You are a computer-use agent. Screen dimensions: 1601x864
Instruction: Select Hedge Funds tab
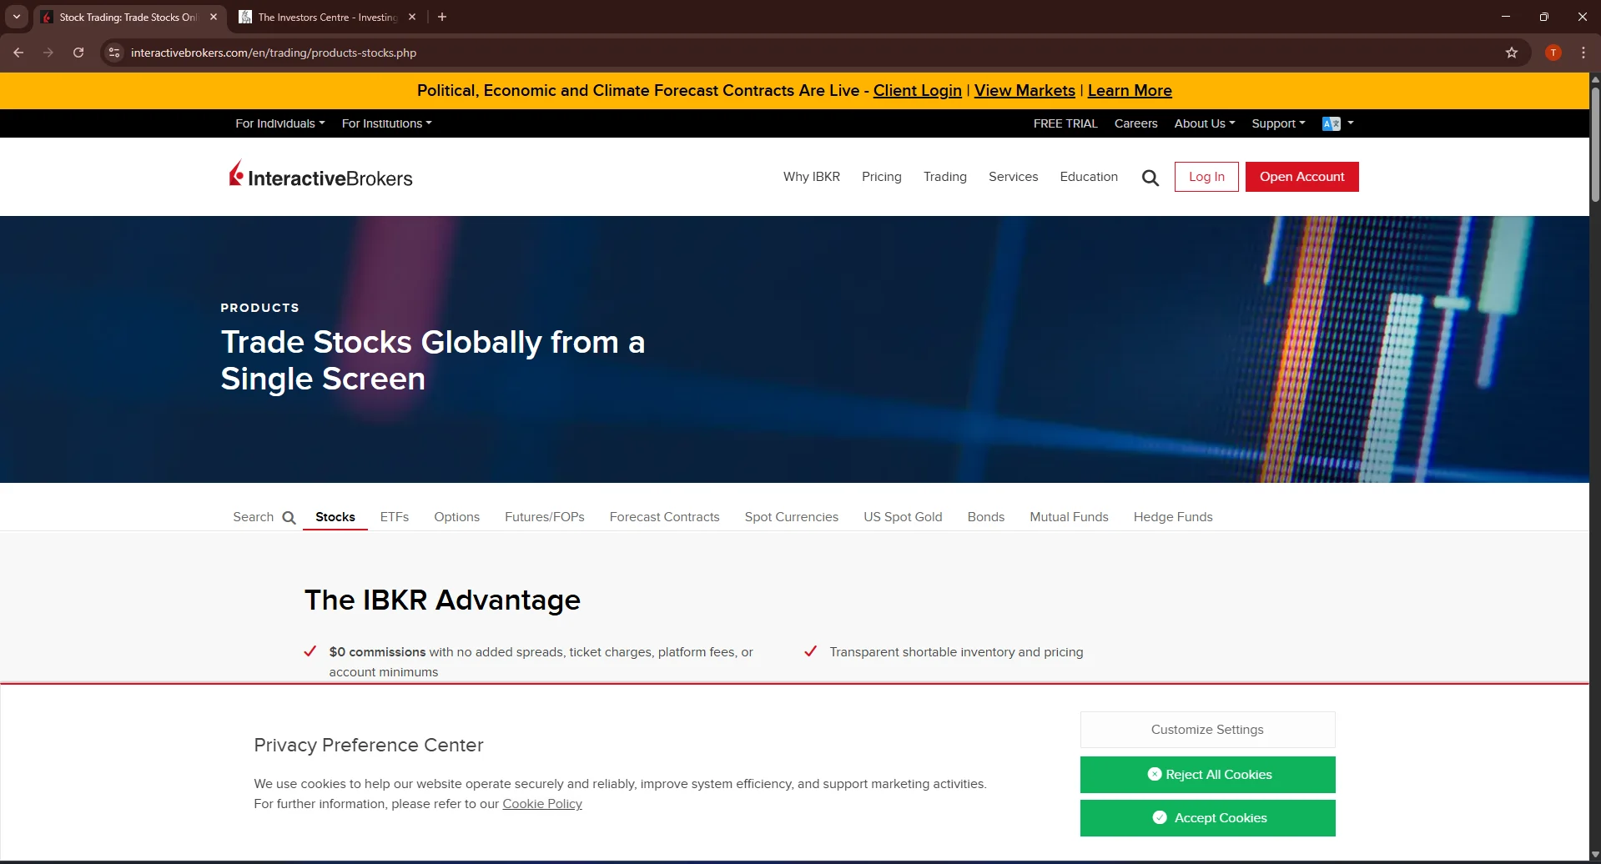[1173, 517]
